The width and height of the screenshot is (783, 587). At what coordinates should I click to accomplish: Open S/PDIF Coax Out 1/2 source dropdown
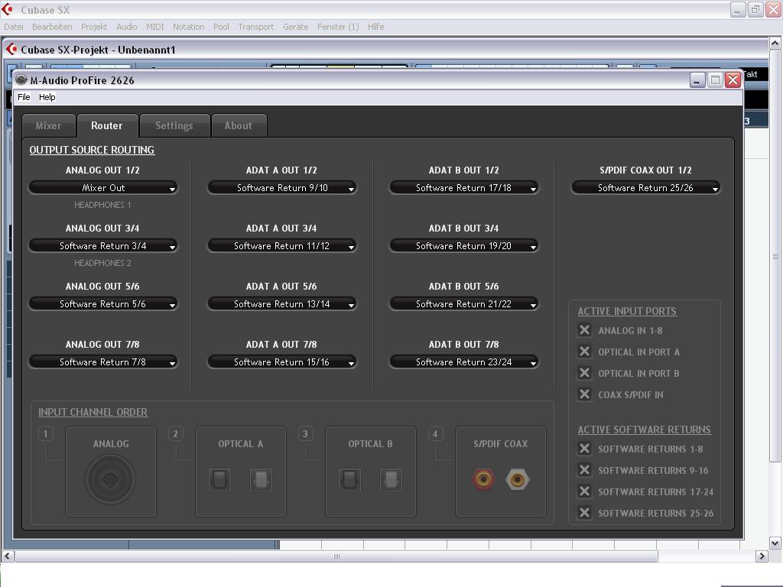point(645,188)
